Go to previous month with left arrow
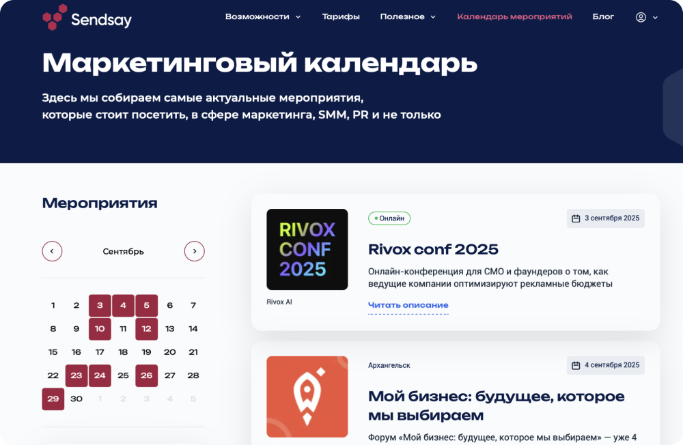683x445 pixels. pos(52,251)
